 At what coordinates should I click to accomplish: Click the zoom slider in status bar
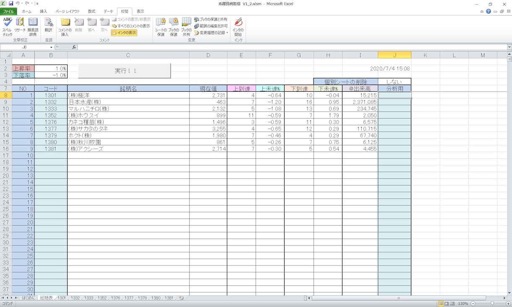pyautogui.click(x=492, y=304)
